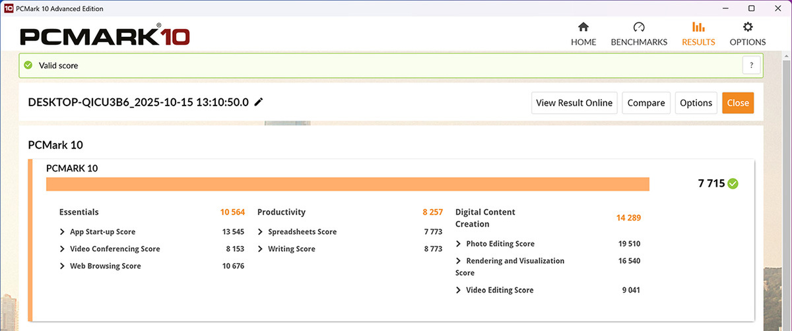Maximize the PCMark 10 window
This screenshot has width=792, height=331.
click(x=751, y=8)
